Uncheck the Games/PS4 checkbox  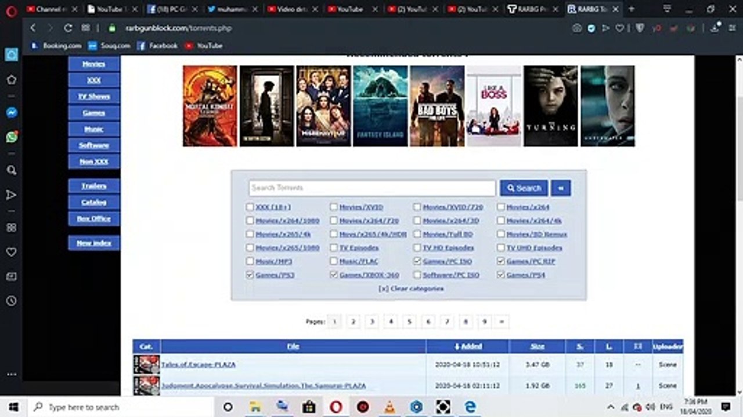pos(501,275)
